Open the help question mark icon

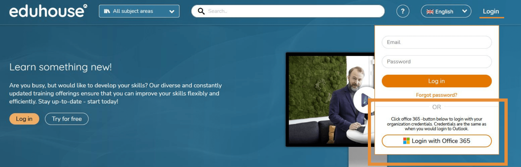pyautogui.click(x=403, y=11)
